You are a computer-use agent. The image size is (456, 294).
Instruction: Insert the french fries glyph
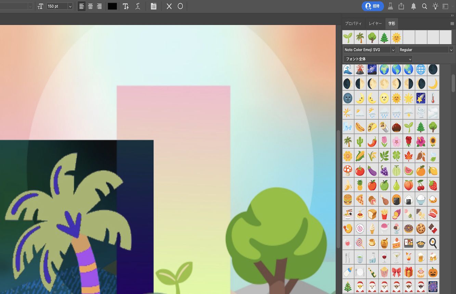(x=384, y=214)
